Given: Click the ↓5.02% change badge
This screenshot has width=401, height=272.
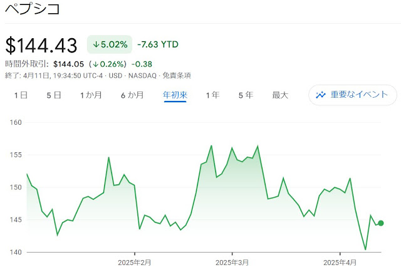Looking at the screenshot, I should click(x=110, y=44).
